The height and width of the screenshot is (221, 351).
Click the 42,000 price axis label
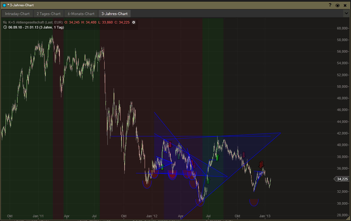coord(342,133)
